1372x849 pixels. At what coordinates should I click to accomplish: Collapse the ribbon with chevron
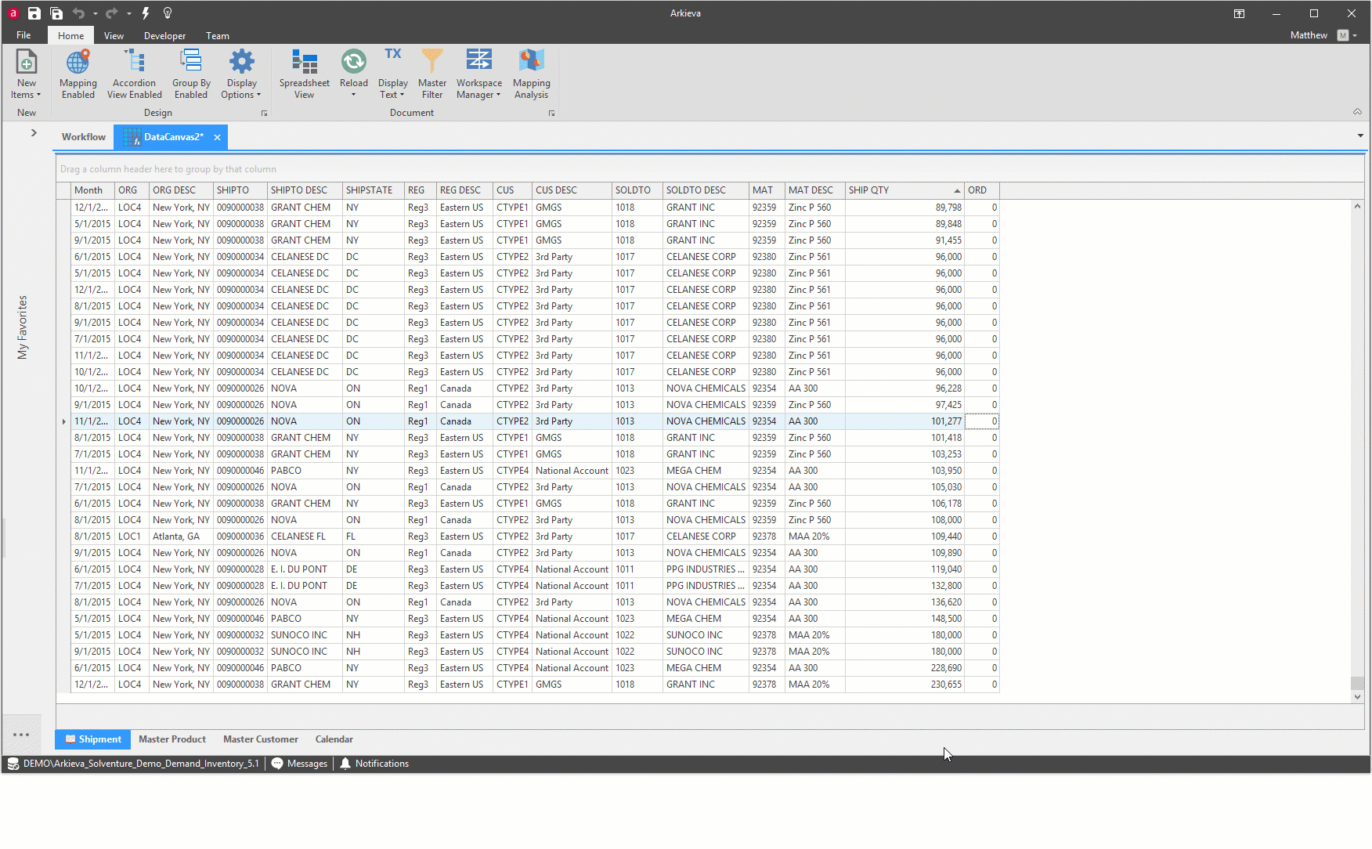(x=1357, y=112)
